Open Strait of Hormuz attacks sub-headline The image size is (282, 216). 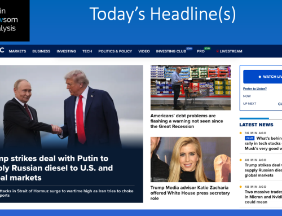[67, 193]
